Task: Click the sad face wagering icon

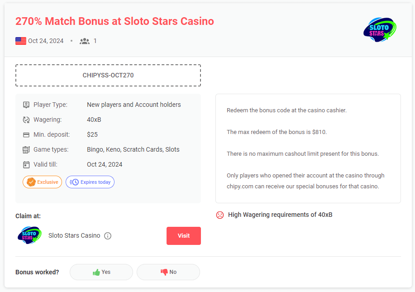Action: click(220, 215)
